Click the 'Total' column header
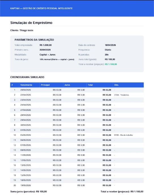This screenshot has height=196, width=154. coord(90,85)
